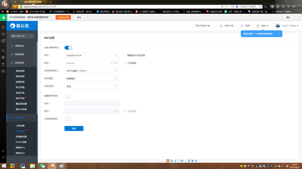Click the browser reload icon in the address bar
Screen dimensions: 302x169
232,7
